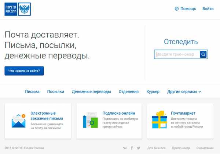The width and height of the screenshot is (220, 154).
Task: Open the Почтамаркет link
Action: coord(183,113)
